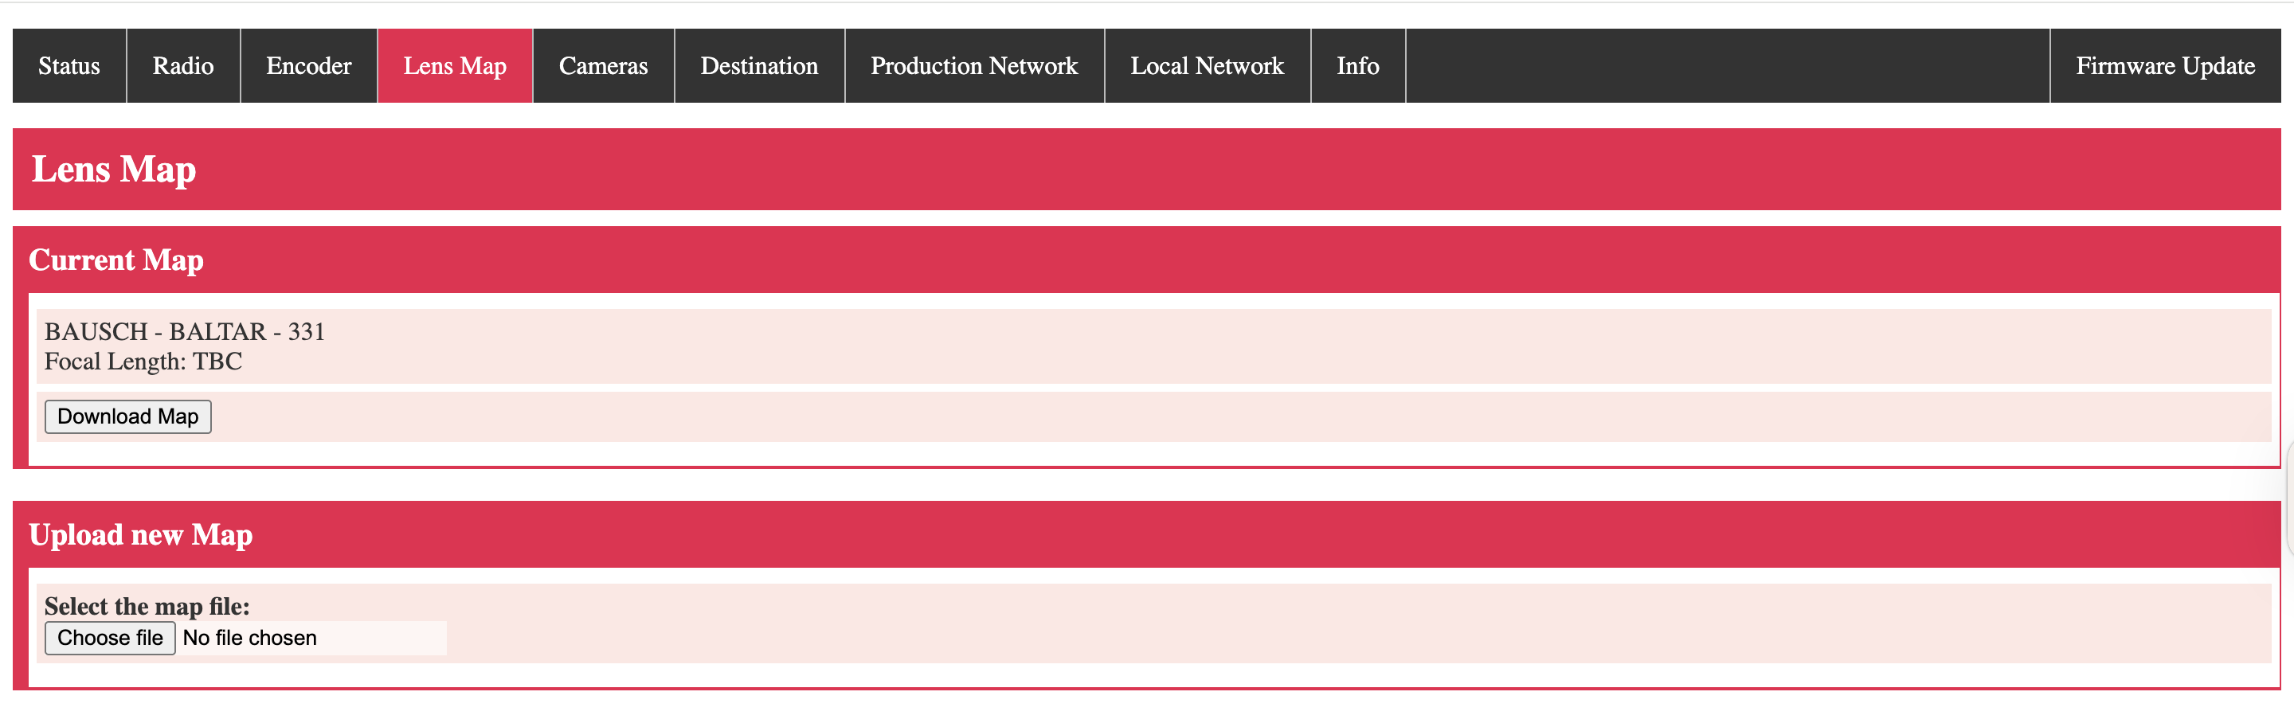Viewport: 2294px width, 723px height.
Task: Click the 'Select the map file:' label
Action: pyautogui.click(x=147, y=607)
